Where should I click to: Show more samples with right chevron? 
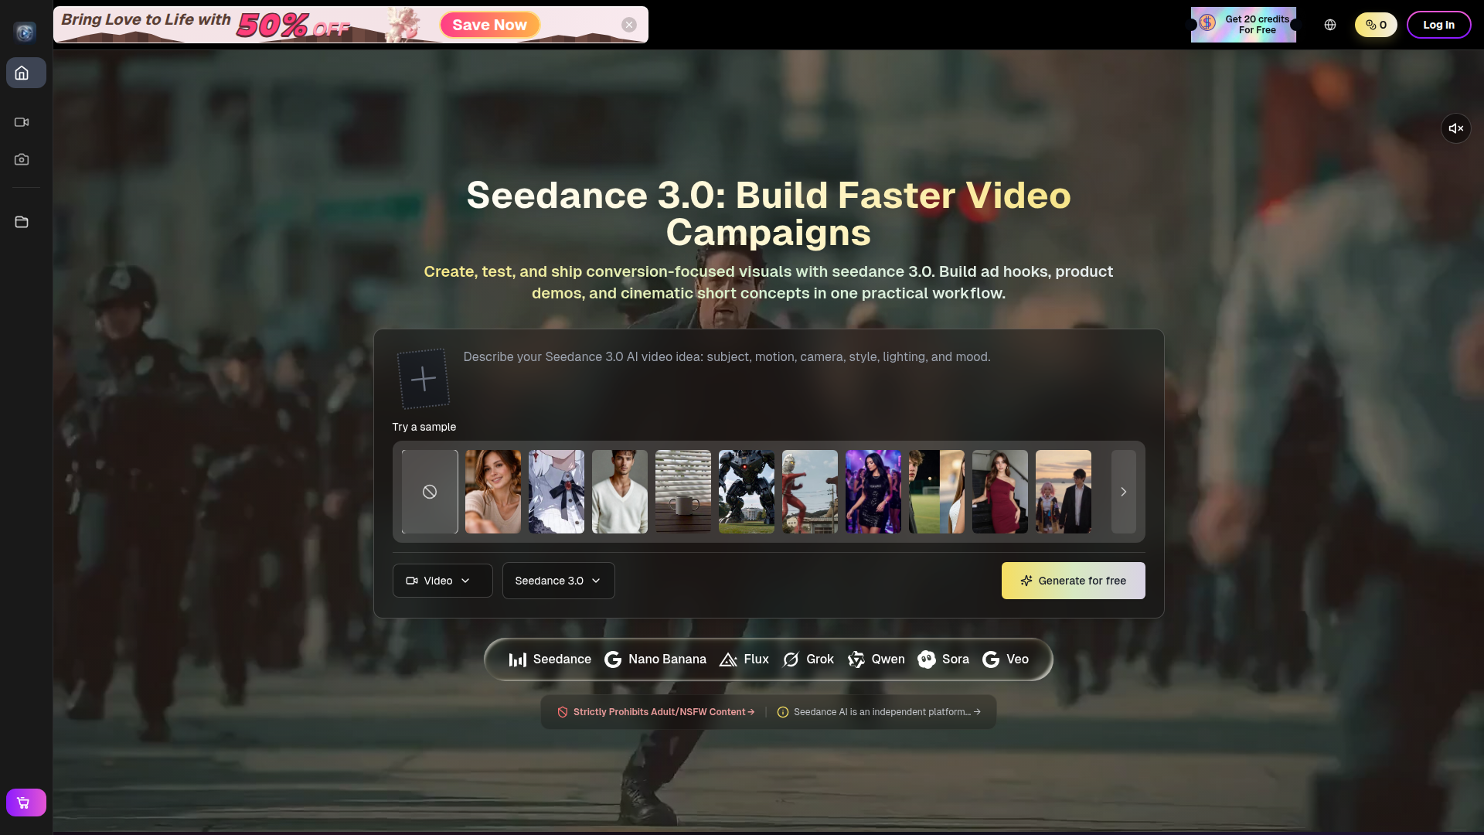tap(1123, 492)
